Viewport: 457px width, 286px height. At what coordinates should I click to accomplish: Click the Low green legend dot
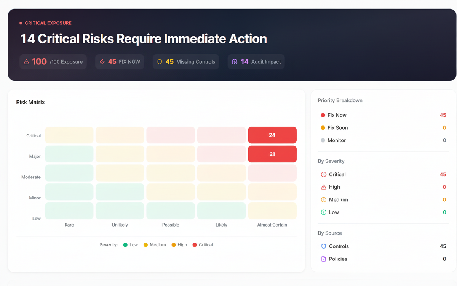click(x=125, y=245)
